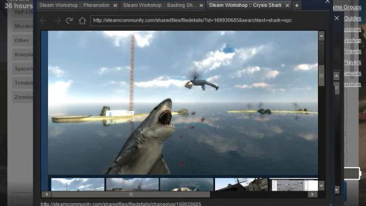Click the page vertical scrollbar thumb
The width and height of the screenshot is (366, 206).
(x=321, y=76)
